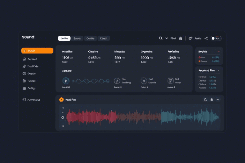Select the white active tab in the top bar
This screenshot has height=163, width=245.
pos(64,39)
